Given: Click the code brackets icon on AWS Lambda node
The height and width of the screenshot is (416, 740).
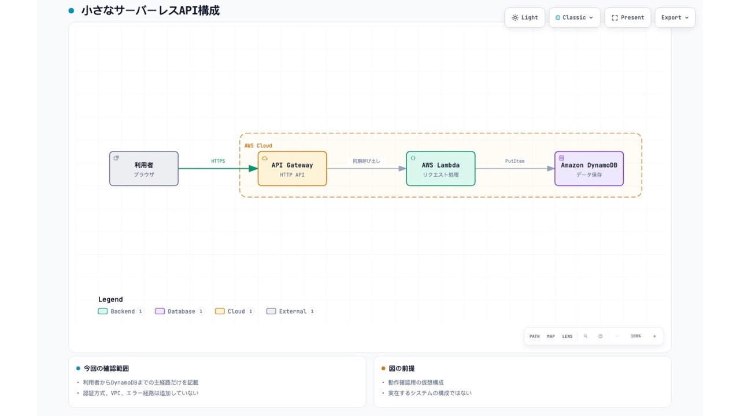Looking at the screenshot, I should pyautogui.click(x=413, y=158).
